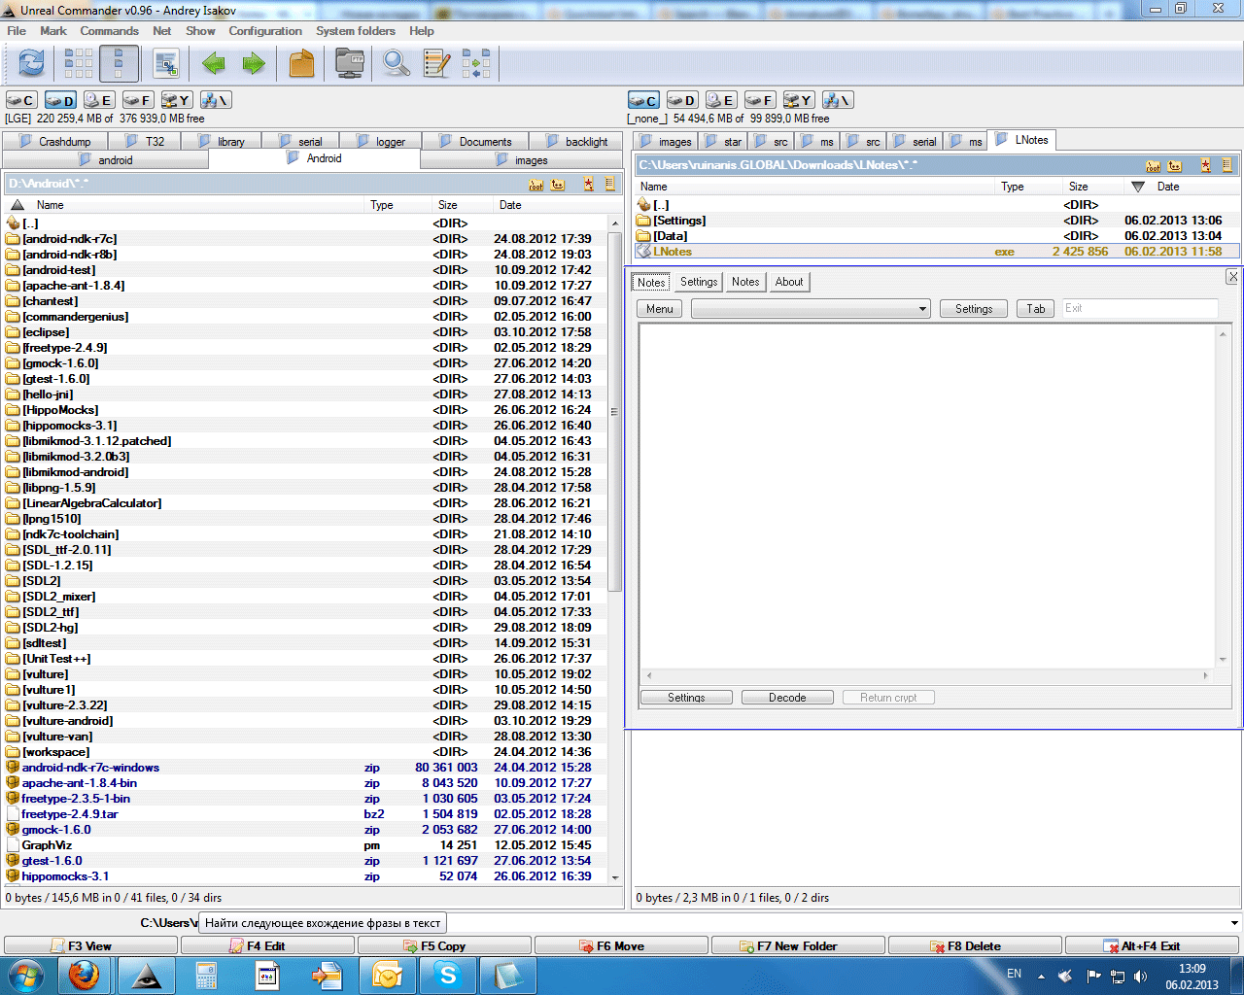Switch to the Crashdump tab
Screen dimensions: 1244x995
coord(56,142)
